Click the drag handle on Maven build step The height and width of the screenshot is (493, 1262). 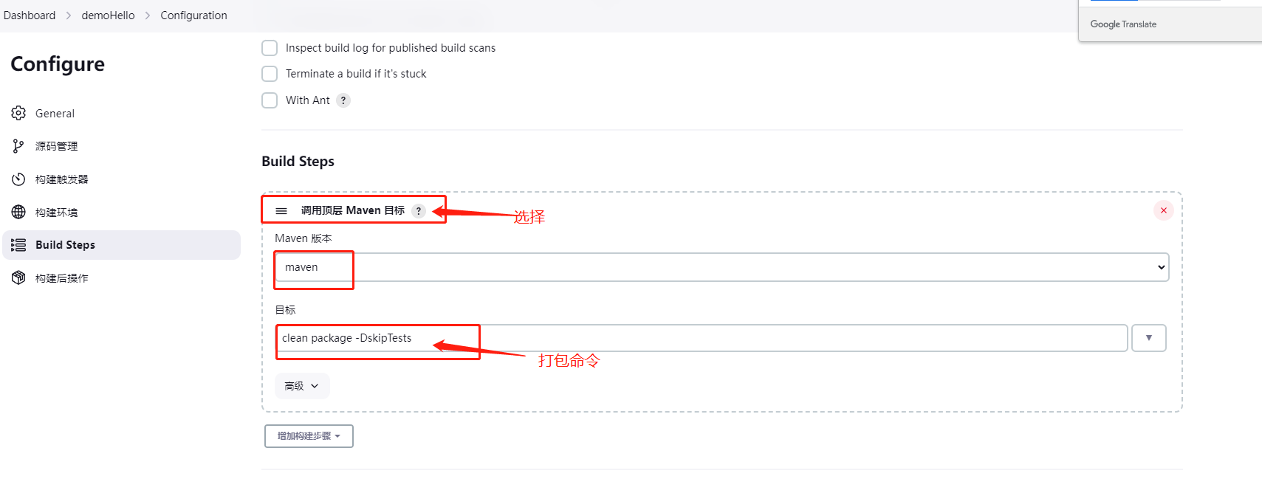281,211
